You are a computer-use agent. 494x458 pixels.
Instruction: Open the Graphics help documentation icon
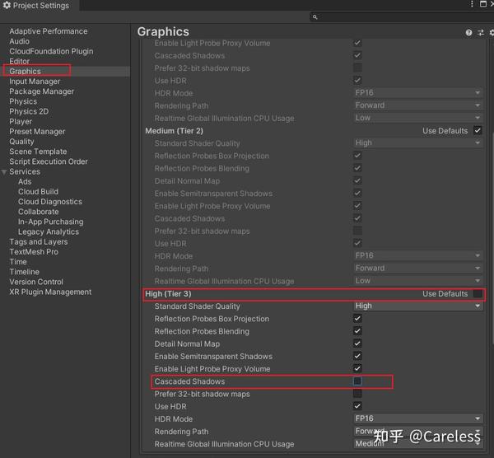(469, 33)
